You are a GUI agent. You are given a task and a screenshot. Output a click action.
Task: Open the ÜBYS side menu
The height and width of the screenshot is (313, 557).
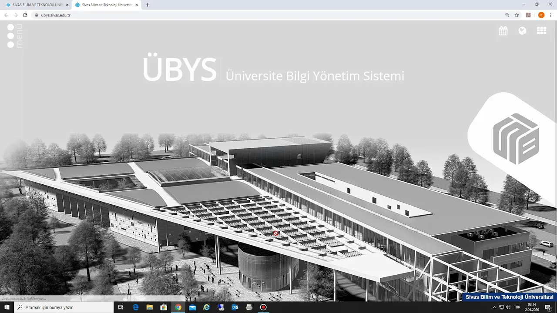point(15,36)
